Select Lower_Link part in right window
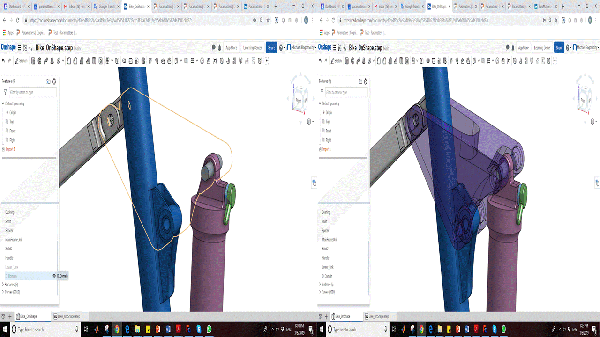Viewport: 600px width, 337px height. coord(328,267)
